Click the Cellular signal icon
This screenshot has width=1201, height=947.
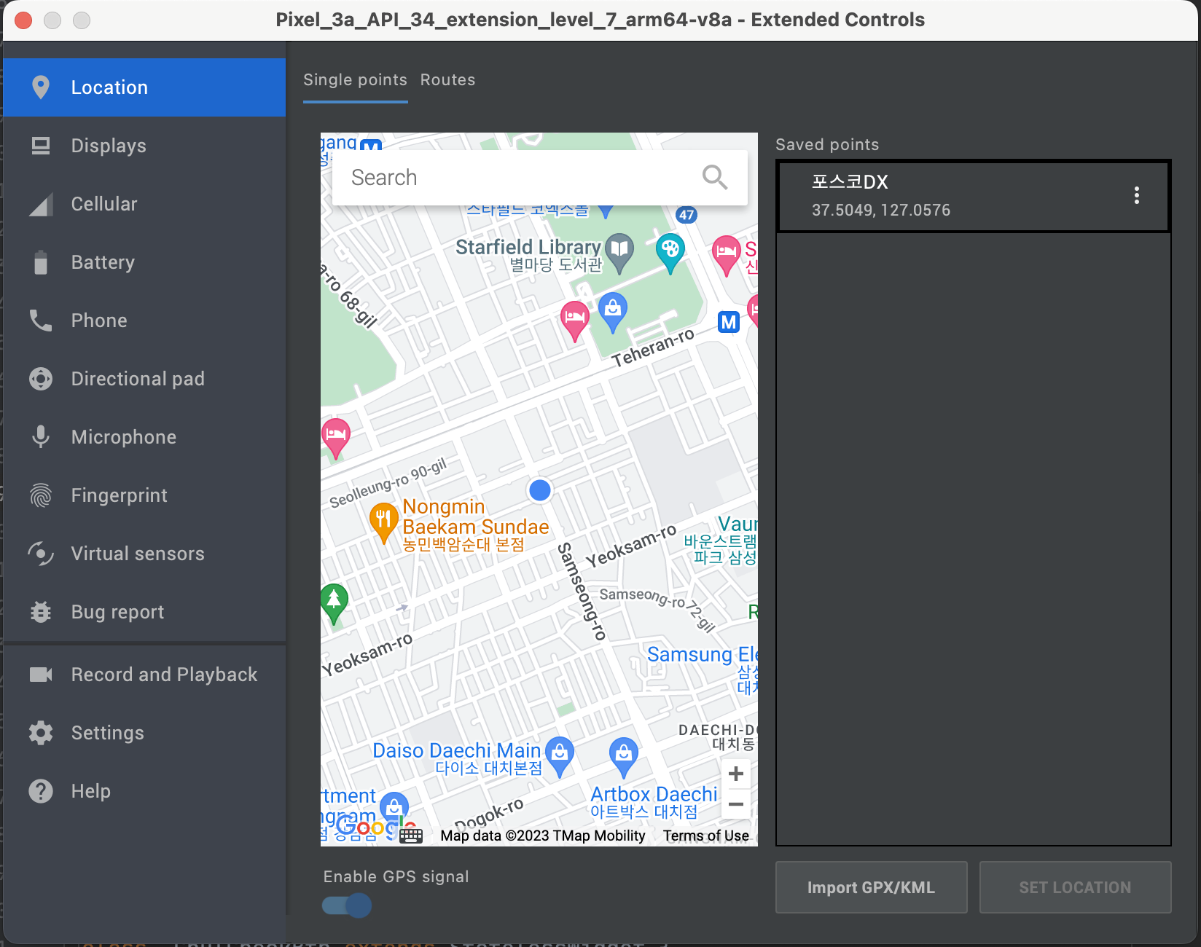pyautogui.click(x=41, y=205)
